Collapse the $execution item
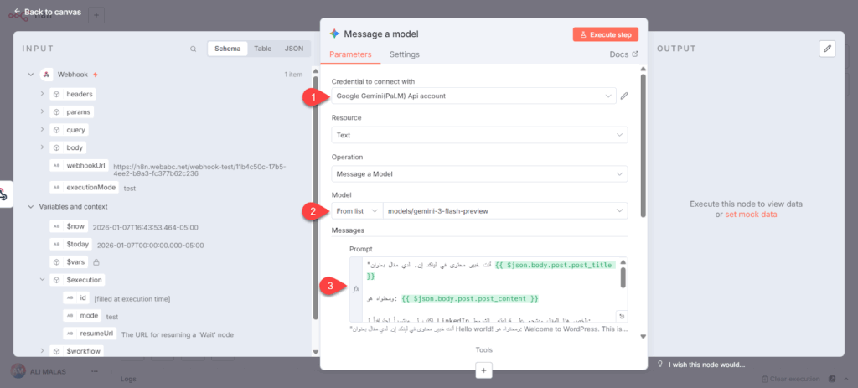Viewport: 858px width, 388px height. 42,280
